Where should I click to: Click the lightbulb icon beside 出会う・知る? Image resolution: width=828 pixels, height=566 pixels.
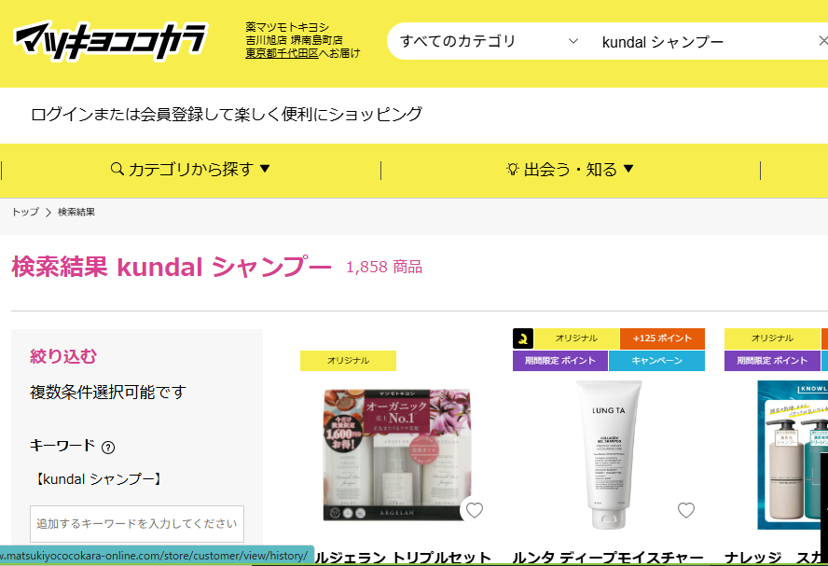pyautogui.click(x=512, y=169)
